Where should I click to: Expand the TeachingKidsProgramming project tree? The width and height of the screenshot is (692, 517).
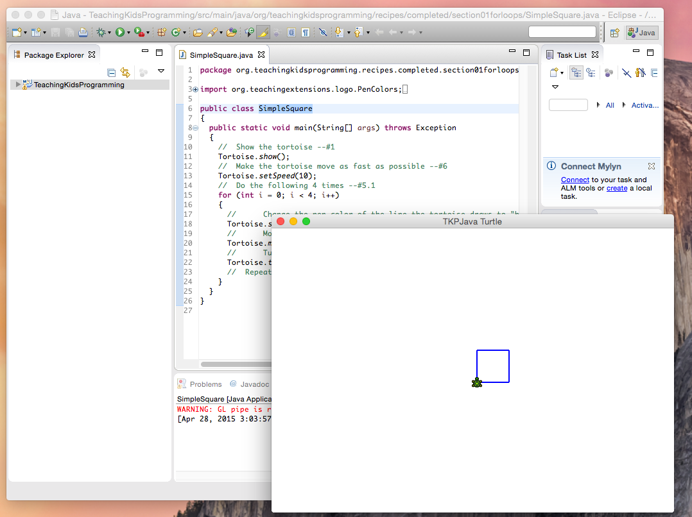(x=18, y=85)
